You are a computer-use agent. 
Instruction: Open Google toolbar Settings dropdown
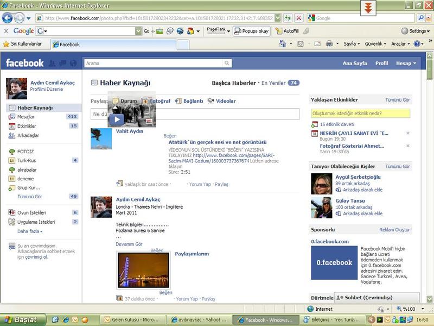click(x=416, y=31)
